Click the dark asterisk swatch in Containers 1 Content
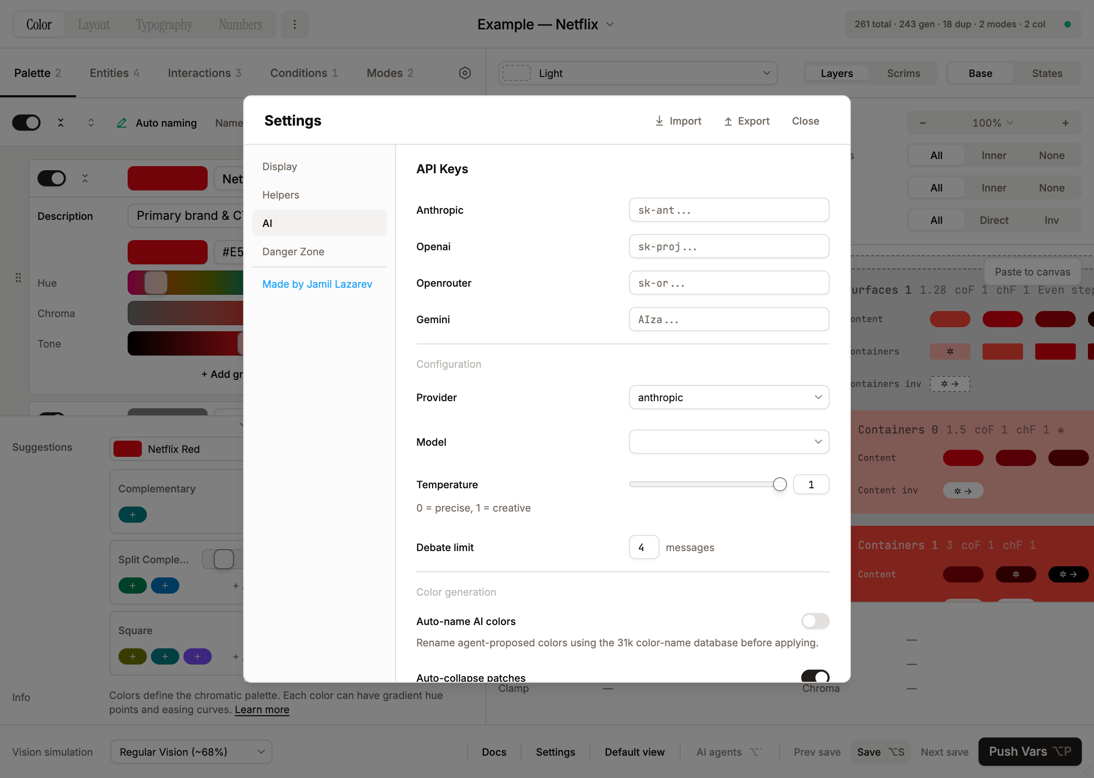The width and height of the screenshot is (1094, 778). [1015, 574]
